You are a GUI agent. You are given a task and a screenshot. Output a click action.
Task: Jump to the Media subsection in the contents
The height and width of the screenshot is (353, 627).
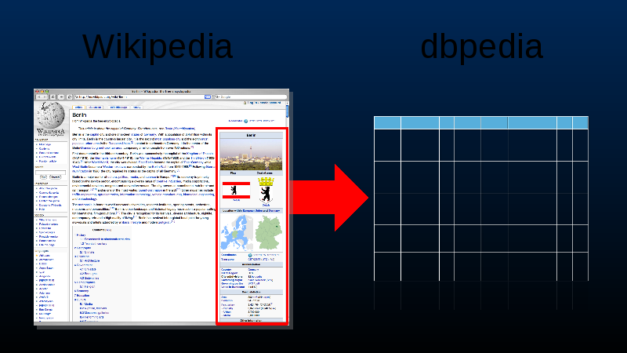click(87, 304)
